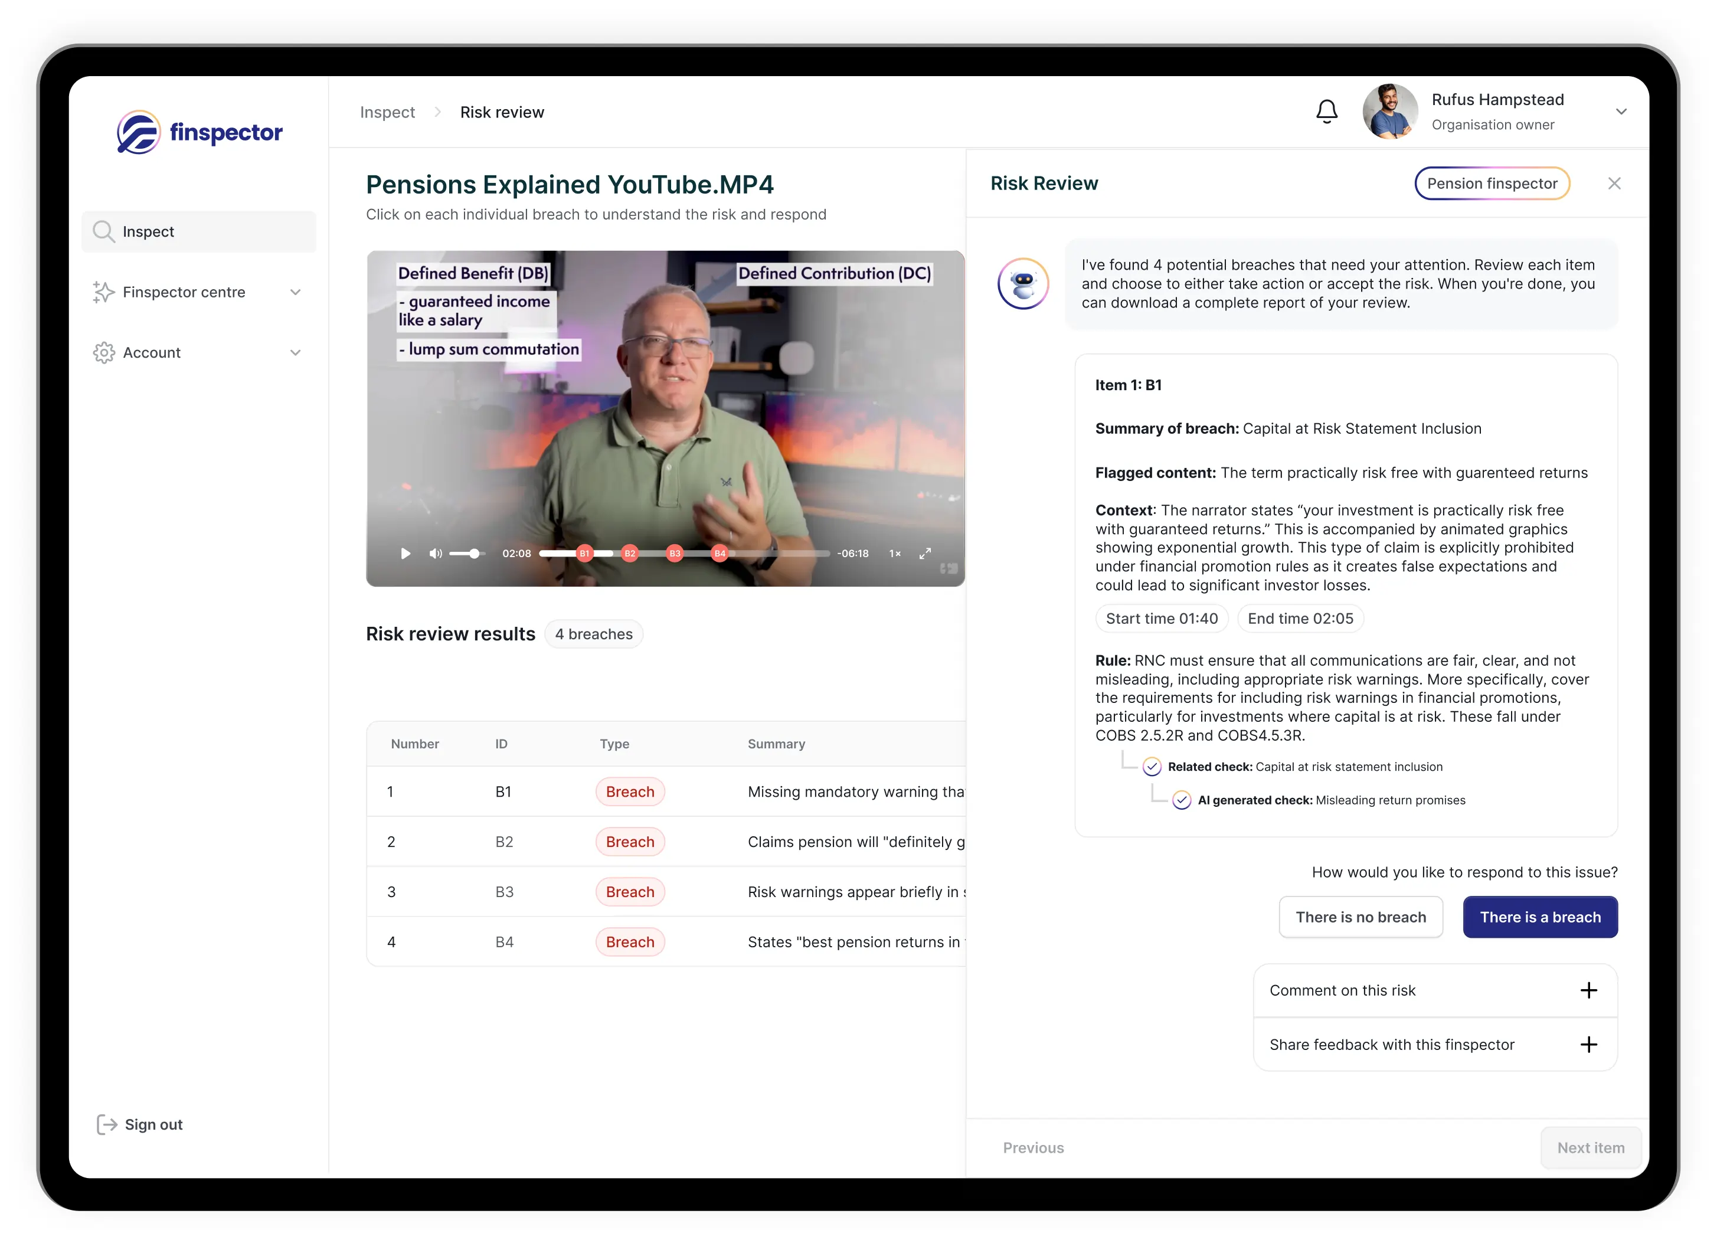This screenshot has width=1717, height=1240.
Task: Click the AI assistant robot icon
Action: click(x=1023, y=283)
